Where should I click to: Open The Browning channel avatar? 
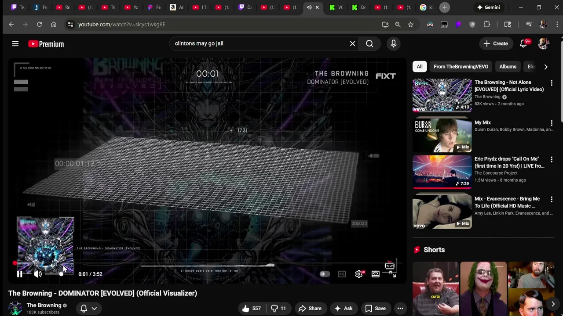tap(15, 308)
